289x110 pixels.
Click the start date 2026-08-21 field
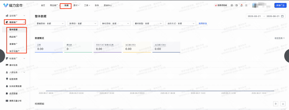click(x=254, y=16)
